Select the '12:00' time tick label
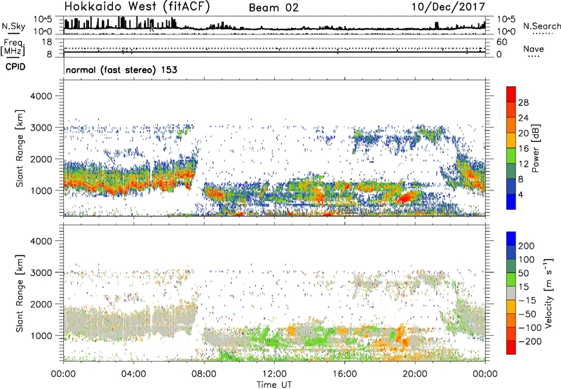This screenshot has width=561, height=389. [x=274, y=374]
